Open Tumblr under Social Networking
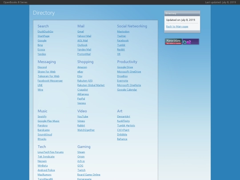This screenshot has width=240, height=180. click(x=121, y=45)
